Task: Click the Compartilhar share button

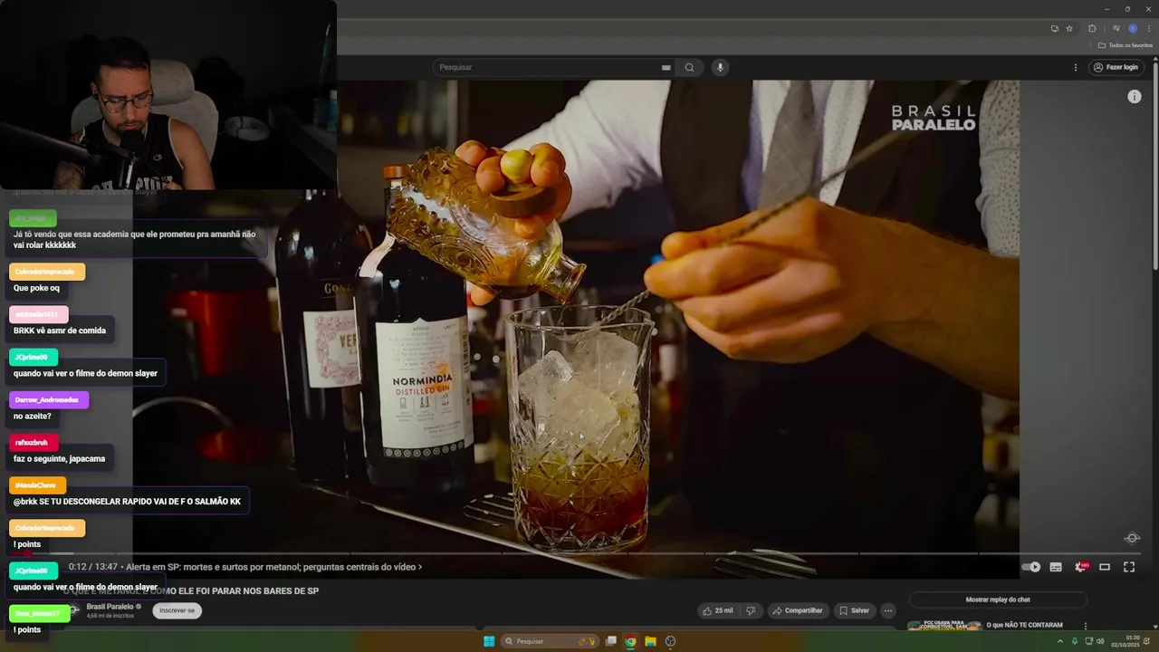Action: click(x=798, y=610)
